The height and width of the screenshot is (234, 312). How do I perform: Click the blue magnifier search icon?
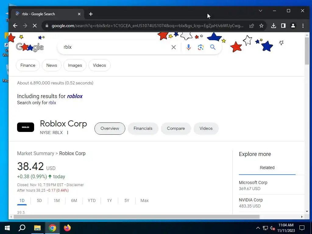[x=213, y=47]
